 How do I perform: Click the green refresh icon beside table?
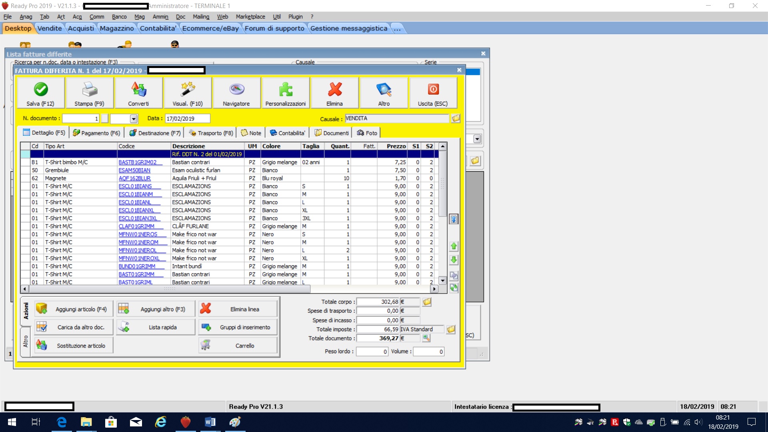pyautogui.click(x=454, y=288)
